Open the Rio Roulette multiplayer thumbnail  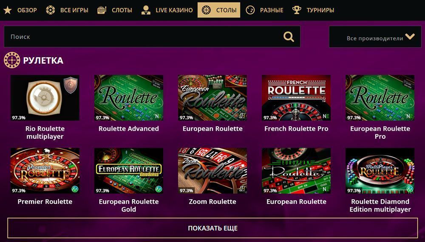tap(45, 98)
